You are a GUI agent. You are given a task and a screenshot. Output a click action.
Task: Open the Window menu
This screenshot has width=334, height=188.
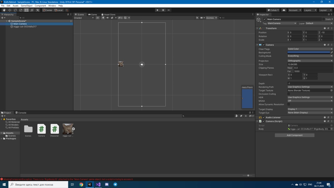[52, 5]
